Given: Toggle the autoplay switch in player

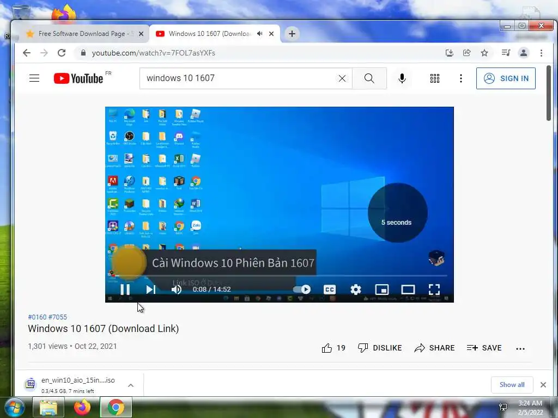Looking at the screenshot, I should tap(302, 290).
